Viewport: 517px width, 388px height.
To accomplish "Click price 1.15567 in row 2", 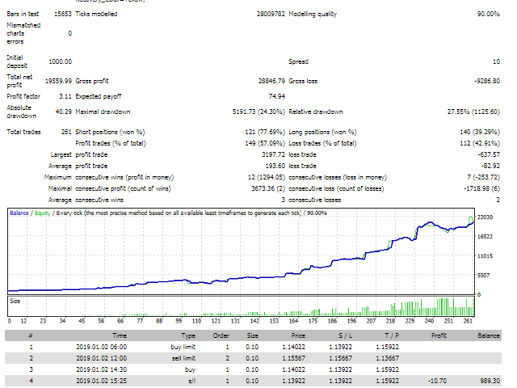I will tap(294, 358).
